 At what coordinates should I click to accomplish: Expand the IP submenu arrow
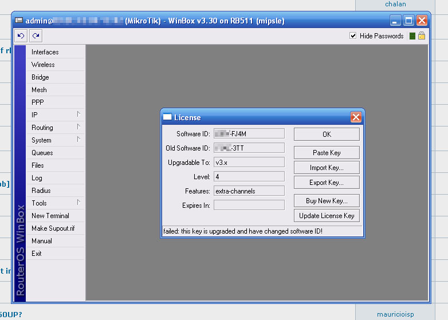coord(78,114)
